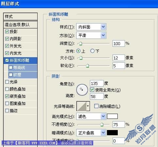Click the 高度 value field showing 58
Image resolution: width=158 pixels, height=147 pixels.
pos(97,96)
